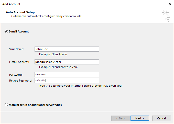Screen dimensions: 174x124
Task: Click the greyed-out Back button
Action: [x=121, y=118]
